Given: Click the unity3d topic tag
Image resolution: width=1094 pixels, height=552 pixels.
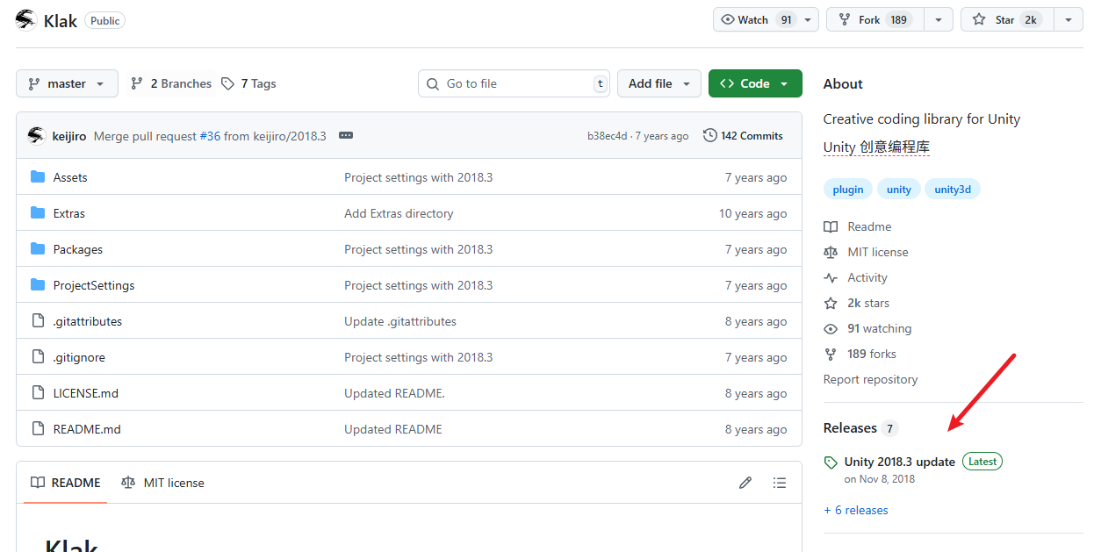Looking at the screenshot, I should coord(953,189).
